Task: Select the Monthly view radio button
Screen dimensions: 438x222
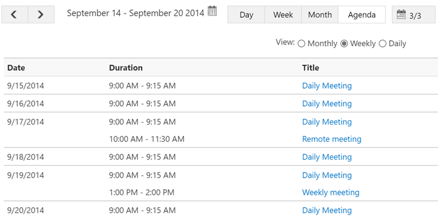Action: (x=301, y=44)
